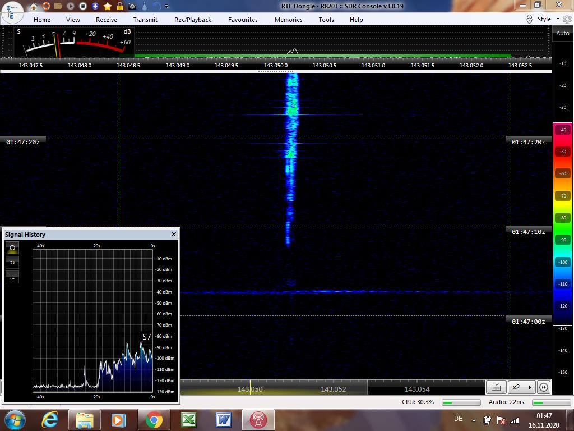Close the Signal History panel
The height and width of the screenshot is (431, 574).
point(174,234)
